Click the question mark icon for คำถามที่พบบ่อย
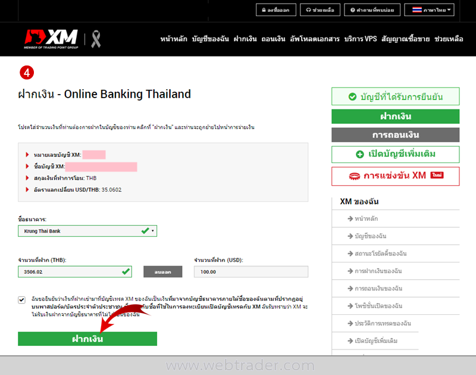The height and width of the screenshot is (375, 476). tap(352, 10)
